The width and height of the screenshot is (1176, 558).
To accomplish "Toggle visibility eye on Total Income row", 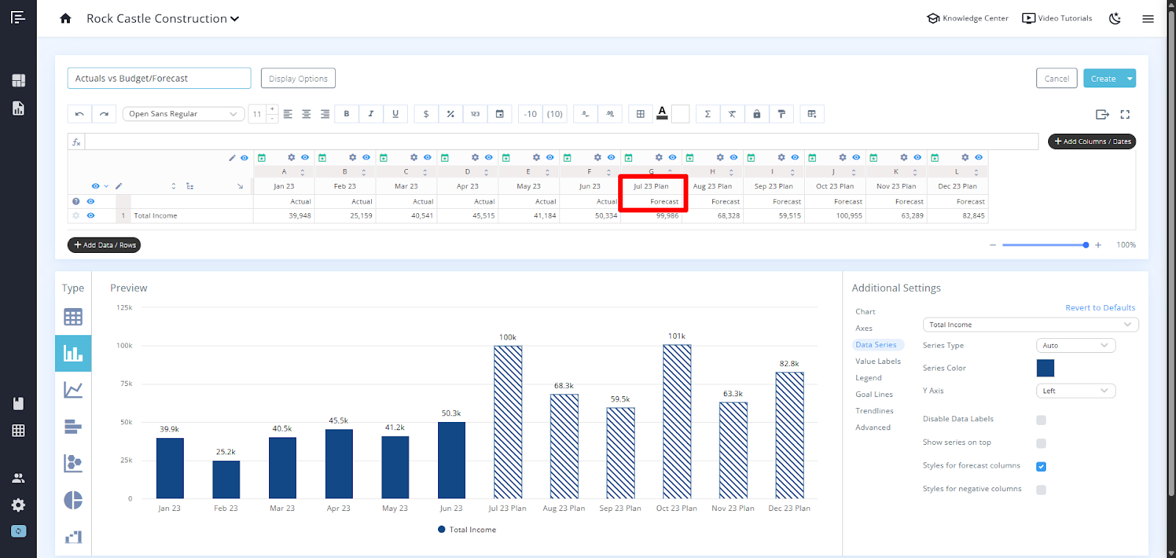I will pos(91,215).
